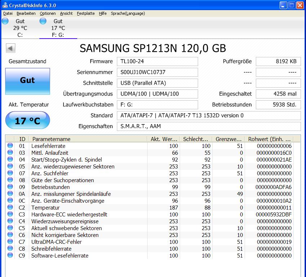
Task: Click the Grenzwe... column header
Action: [228, 139]
